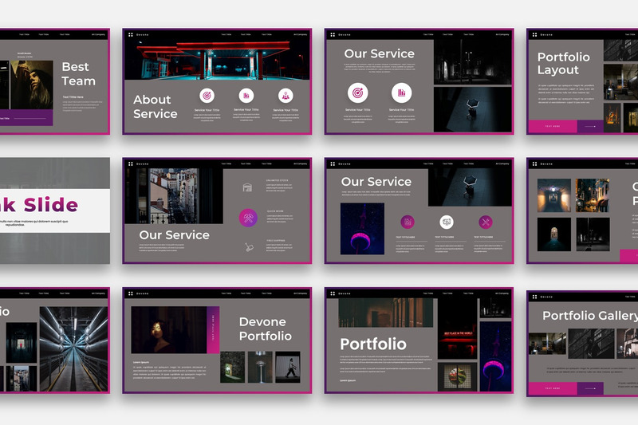This screenshot has height=425, width=638.
Task: Select the neon tower image in Portfolio slide
Action: click(495, 356)
